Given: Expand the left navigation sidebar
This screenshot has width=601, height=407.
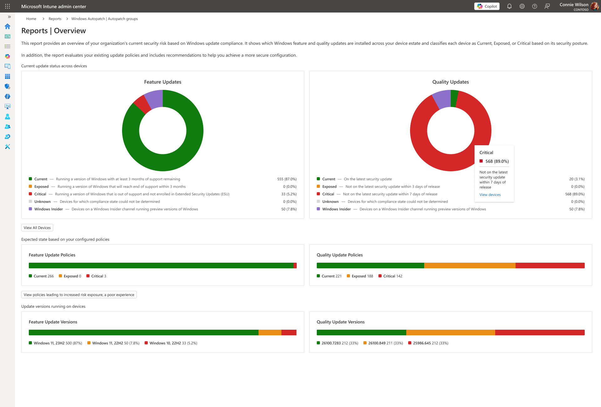Looking at the screenshot, I should click(x=9, y=17).
